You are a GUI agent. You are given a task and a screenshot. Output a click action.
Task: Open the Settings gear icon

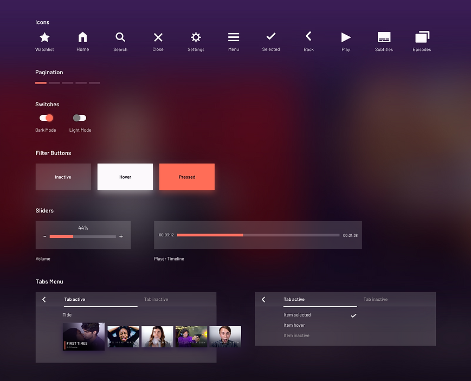[x=196, y=37]
